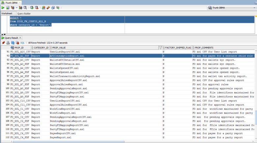Click the Unshared SQL Worksheet icon

[43, 8]
